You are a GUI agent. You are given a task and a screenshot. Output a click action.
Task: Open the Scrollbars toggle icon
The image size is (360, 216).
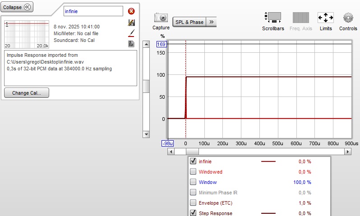273,18
